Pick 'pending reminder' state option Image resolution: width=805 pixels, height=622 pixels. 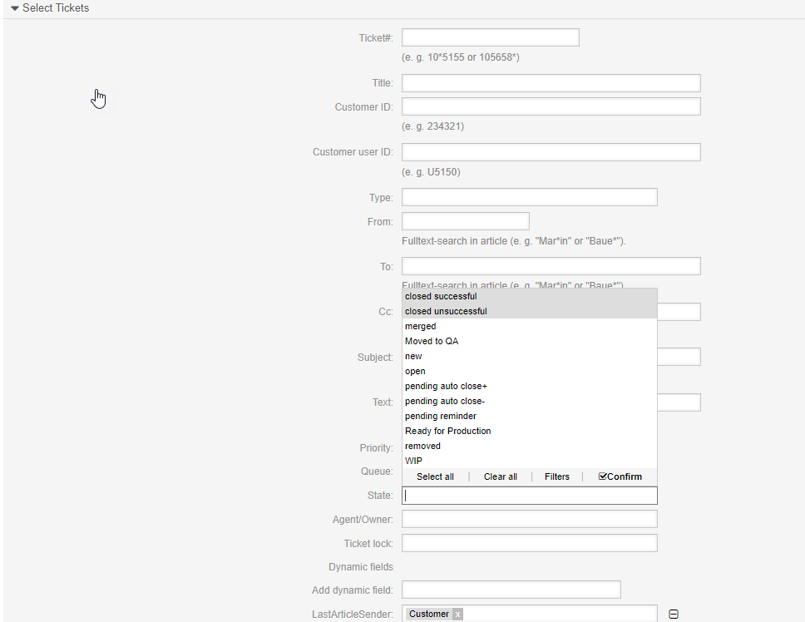coord(441,416)
